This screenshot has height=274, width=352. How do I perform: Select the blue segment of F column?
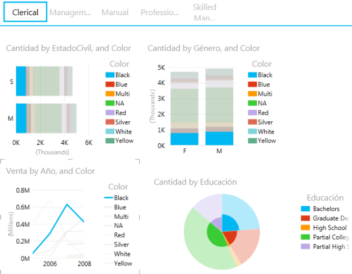[184, 139]
